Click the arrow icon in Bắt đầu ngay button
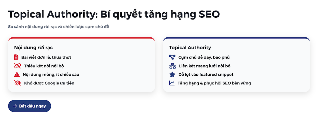318x120 pixels. [15, 106]
